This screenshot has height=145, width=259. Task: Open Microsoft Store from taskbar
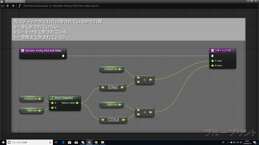tap(70, 142)
